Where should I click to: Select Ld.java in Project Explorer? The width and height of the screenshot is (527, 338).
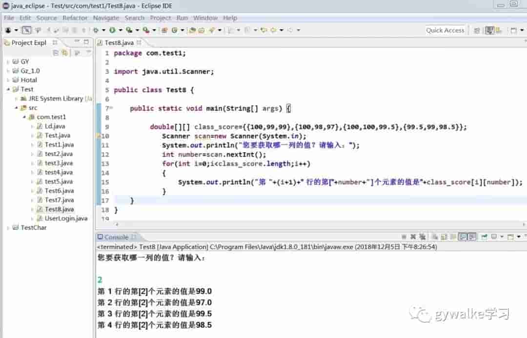[x=55, y=126]
